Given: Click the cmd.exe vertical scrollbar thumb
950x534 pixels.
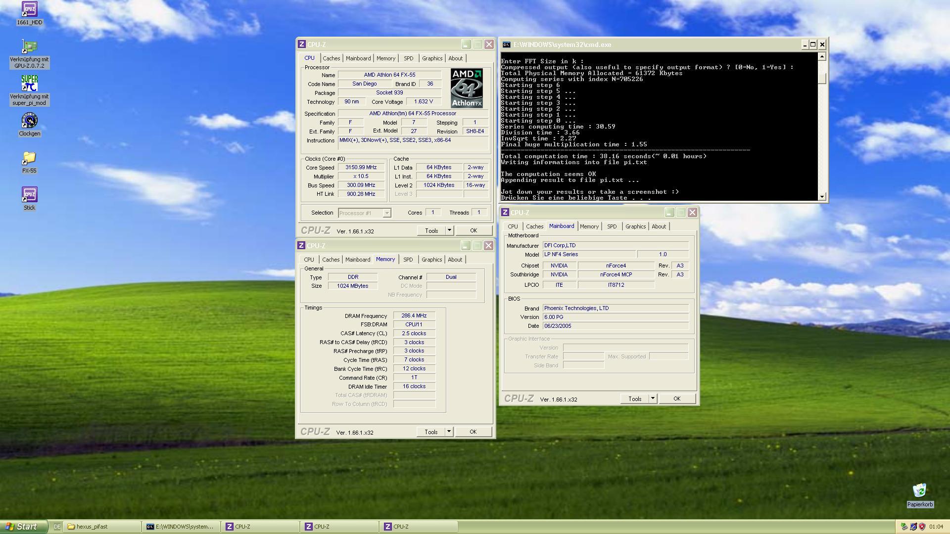Looking at the screenshot, I should (822, 78).
